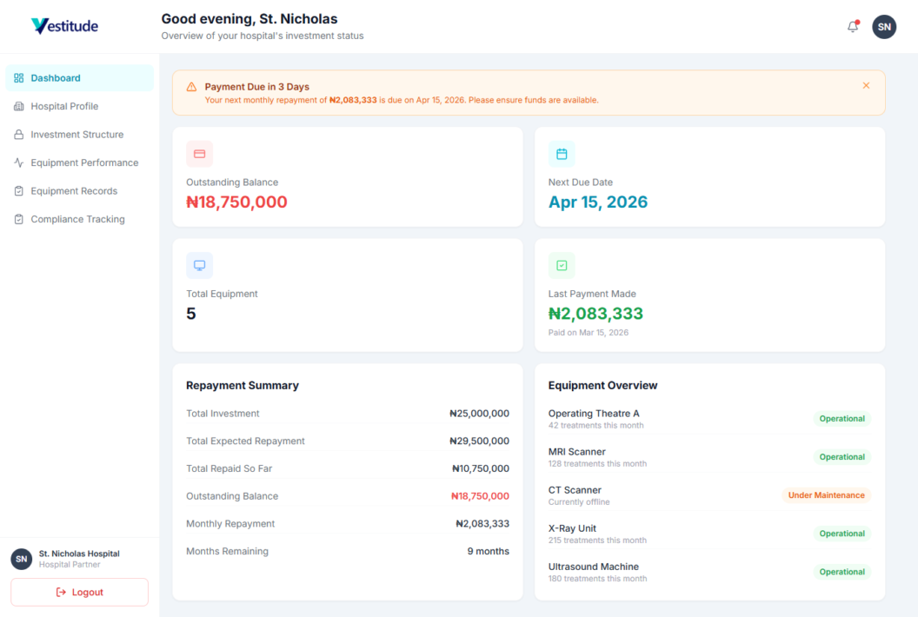Screen dimensions: 918x617
Task: Select Equipment Records in sidebar
Action: 74,191
